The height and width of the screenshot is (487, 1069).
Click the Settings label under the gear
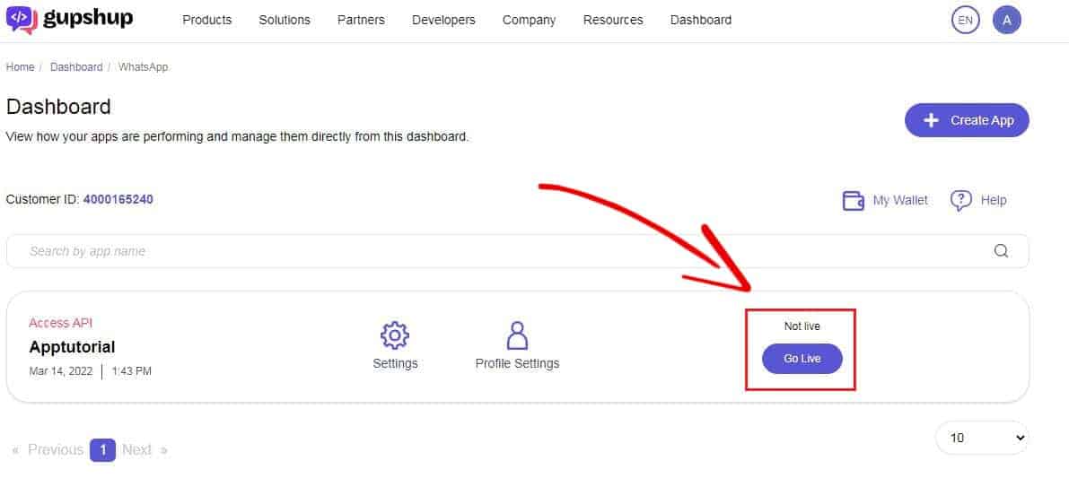point(396,363)
